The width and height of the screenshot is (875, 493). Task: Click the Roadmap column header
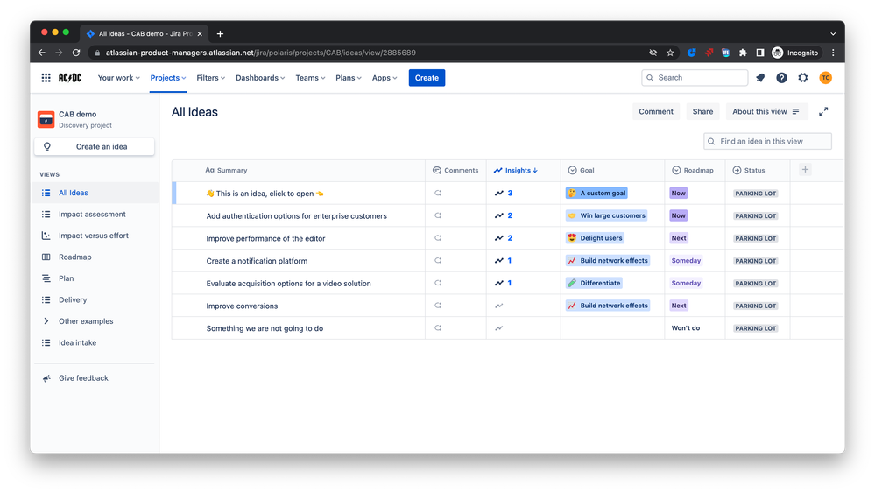tap(693, 170)
